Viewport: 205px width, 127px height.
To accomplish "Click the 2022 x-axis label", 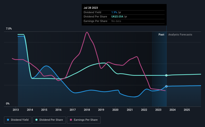I will pyautogui.click(x=144, y=110).
